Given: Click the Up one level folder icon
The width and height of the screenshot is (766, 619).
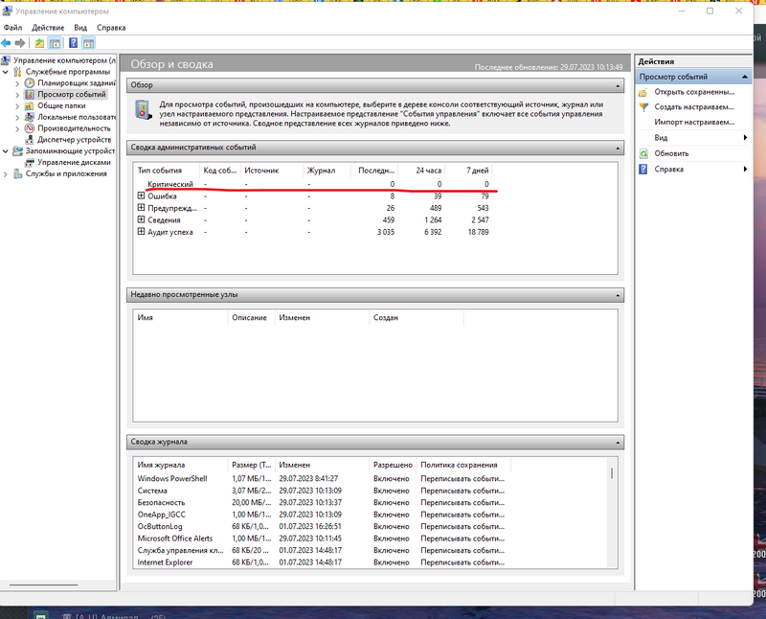Looking at the screenshot, I should tap(39, 43).
